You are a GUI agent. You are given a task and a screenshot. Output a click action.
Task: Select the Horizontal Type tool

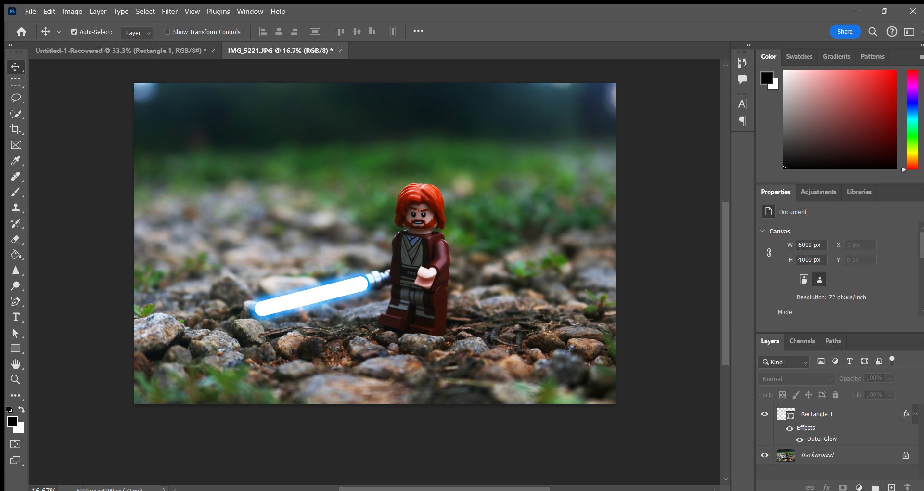[15, 317]
